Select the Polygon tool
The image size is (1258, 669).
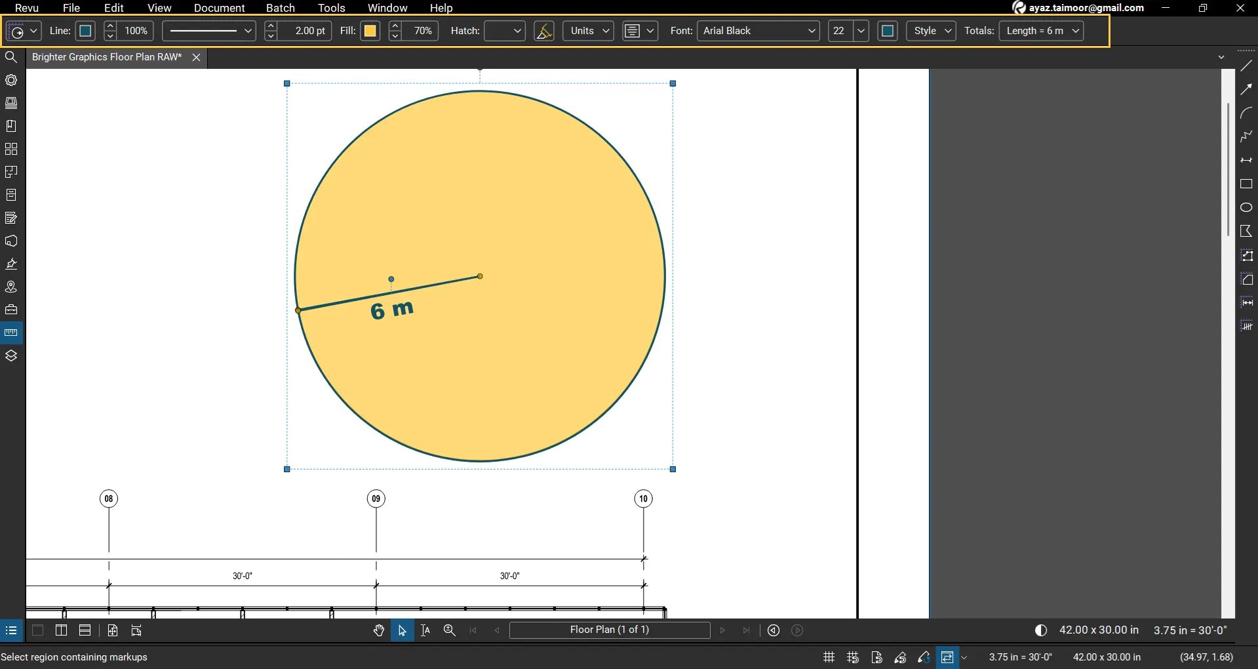(x=1246, y=231)
